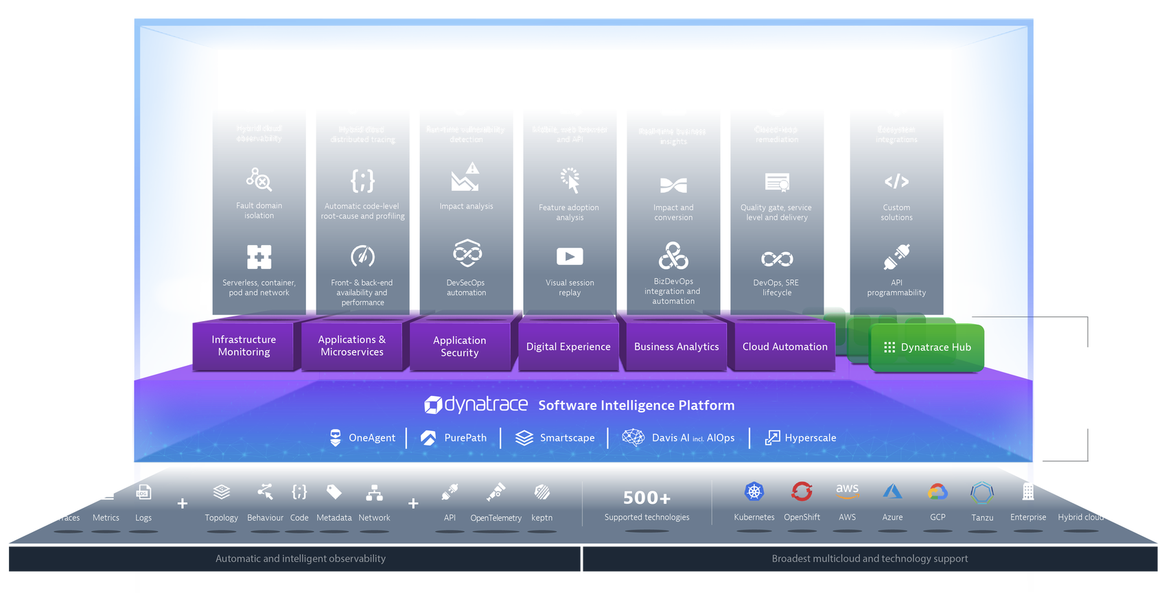Viewport: 1164px width, 593px height.
Task: Click the Behaviour icon
Action: tap(265, 492)
